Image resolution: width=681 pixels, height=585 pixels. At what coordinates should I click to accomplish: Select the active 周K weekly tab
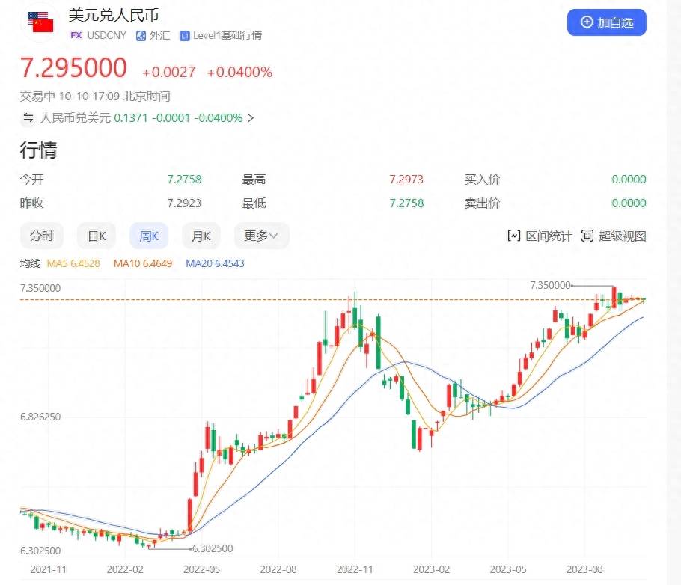click(x=148, y=235)
